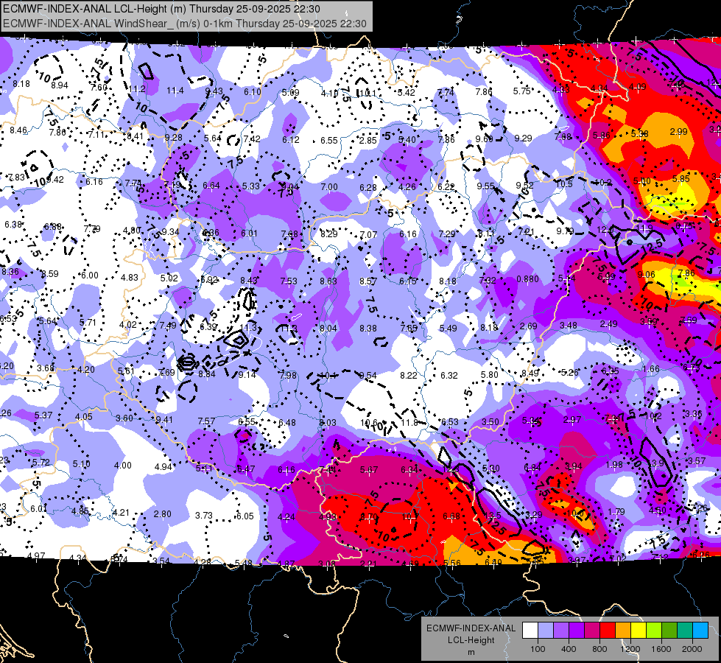Viewport: 721px width, 663px height.
Task: Click the map value 9.41
Action: coord(164,420)
